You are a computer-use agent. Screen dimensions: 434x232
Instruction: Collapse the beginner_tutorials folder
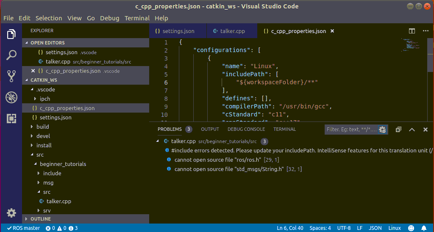[x=36, y=164]
